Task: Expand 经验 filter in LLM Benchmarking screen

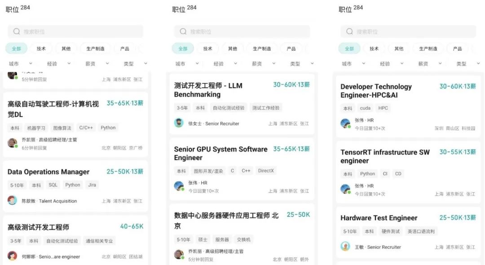Action: coord(225,64)
